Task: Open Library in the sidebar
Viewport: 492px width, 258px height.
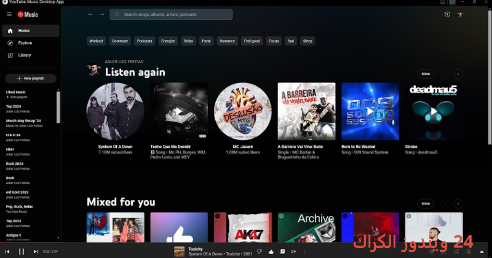Action: click(30, 55)
